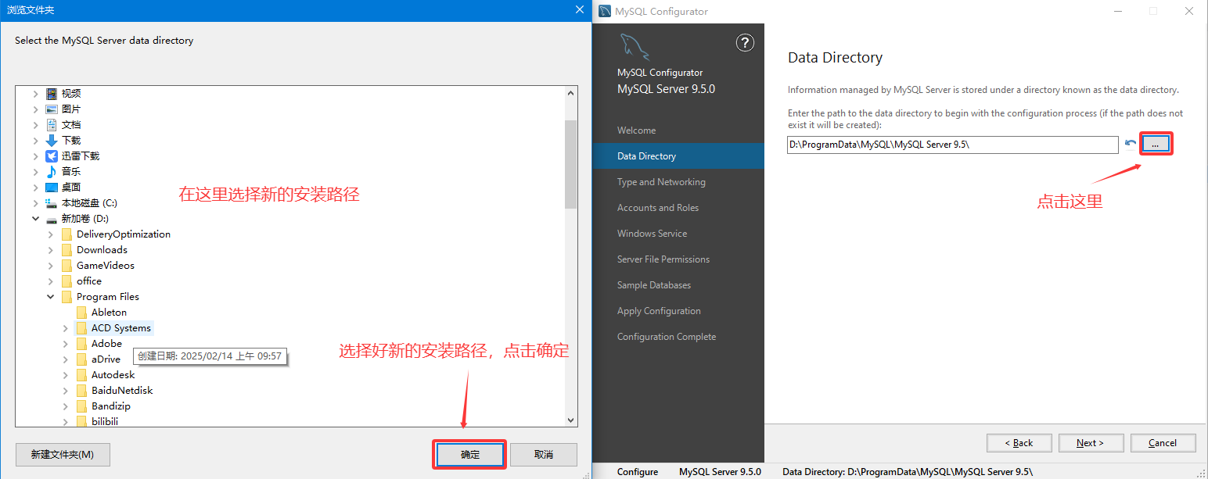Click the Program Files folder icon
Viewport: 1208px width, 479px height.
[67, 297]
